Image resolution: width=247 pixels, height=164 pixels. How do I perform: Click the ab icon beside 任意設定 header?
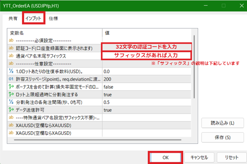[11, 63]
